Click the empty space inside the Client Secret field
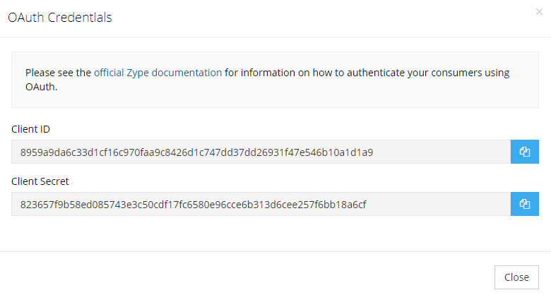Image resolution: width=551 pixels, height=302 pixels. pos(437,204)
